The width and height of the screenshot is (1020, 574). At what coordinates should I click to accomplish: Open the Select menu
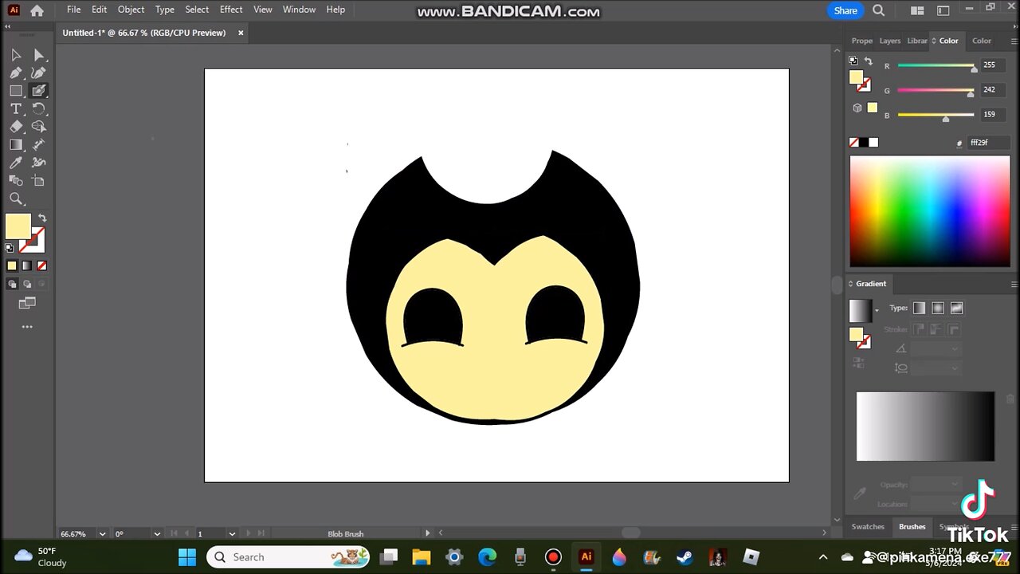pyautogui.click(x=197, y=10)
